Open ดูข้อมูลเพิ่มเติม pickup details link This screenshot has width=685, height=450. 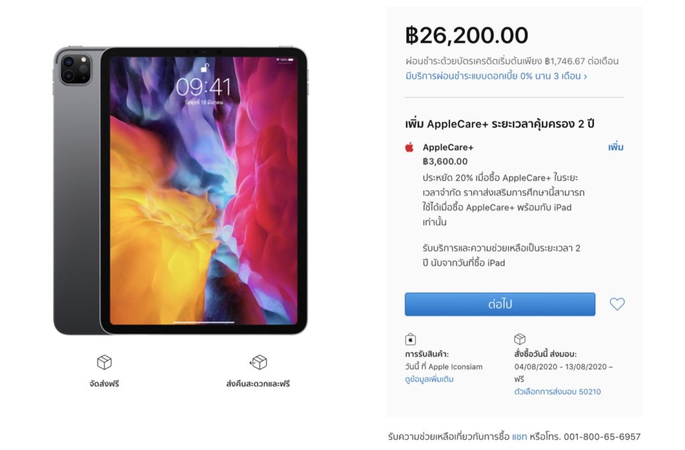pyautogui.click(x=429, y=379)
